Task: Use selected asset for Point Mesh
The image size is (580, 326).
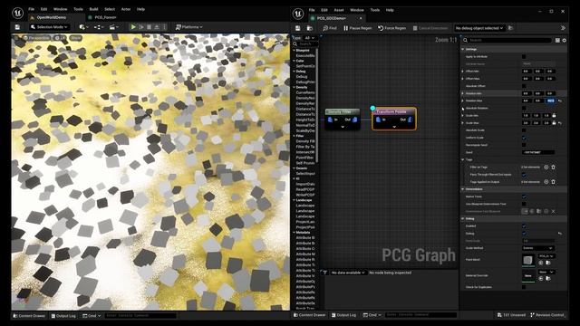Action: click(x=541, y=263)
